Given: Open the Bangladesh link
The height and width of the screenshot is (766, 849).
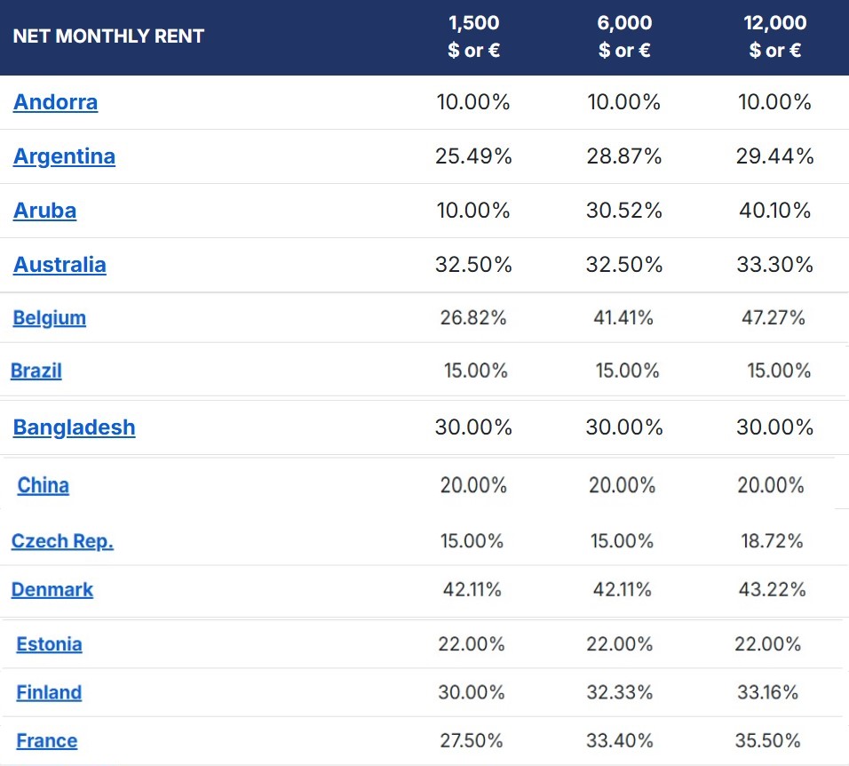Looking at the screenshot, I should point(75,427).
